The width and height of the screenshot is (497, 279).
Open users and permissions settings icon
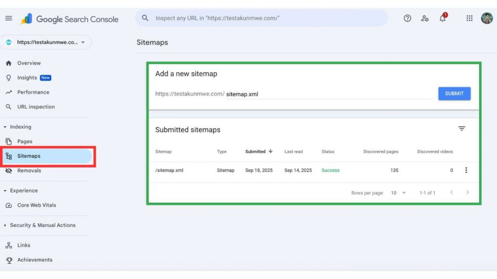(x=425, y=18)
